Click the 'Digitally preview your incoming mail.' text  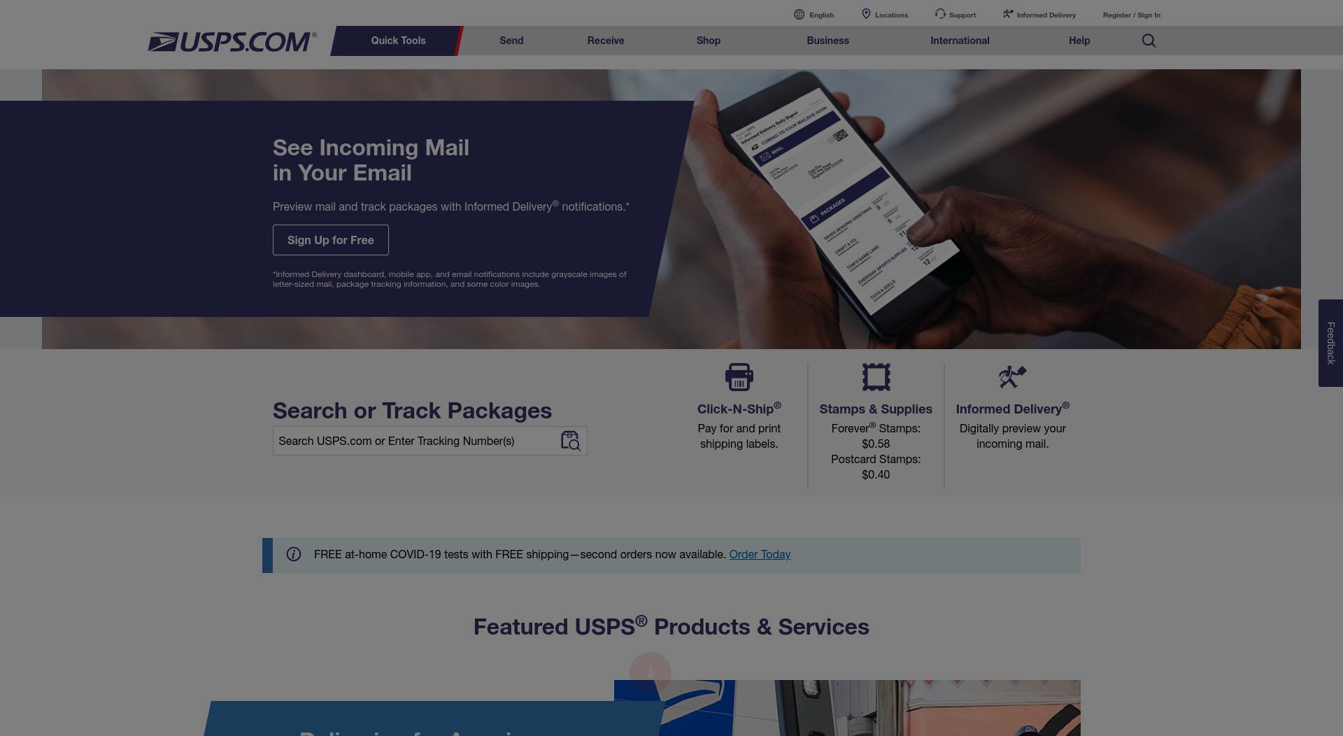(1012, 436)
